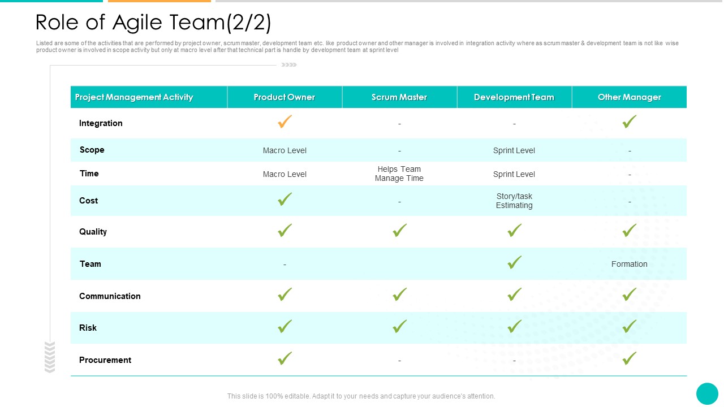724x407 pixels.
Task: Click the Communication checkmark under Scrum Master
Action: [x=400, y=295]
